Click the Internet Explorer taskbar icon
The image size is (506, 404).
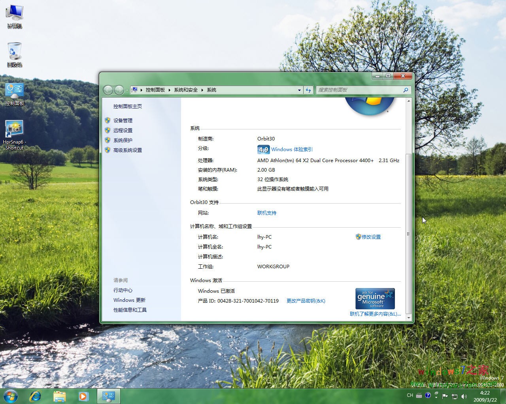[x=36, y=396]
